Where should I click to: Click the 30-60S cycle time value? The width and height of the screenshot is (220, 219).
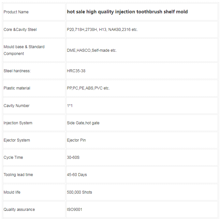73,157
